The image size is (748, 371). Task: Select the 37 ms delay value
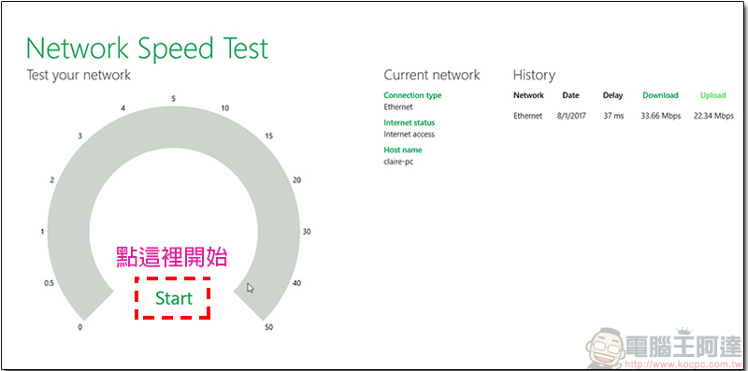(613, 116)
